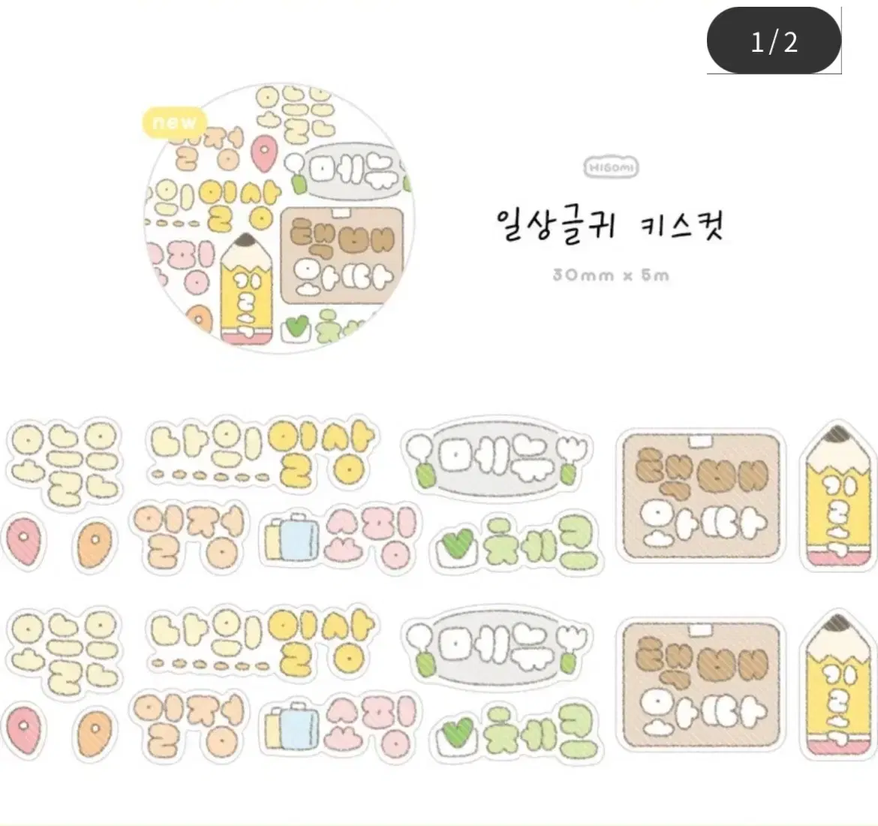The width and height of the screenshot is (878, 826).
Task: Click the yellow 일상 text sticker in top row
Action: coord(323,454)
